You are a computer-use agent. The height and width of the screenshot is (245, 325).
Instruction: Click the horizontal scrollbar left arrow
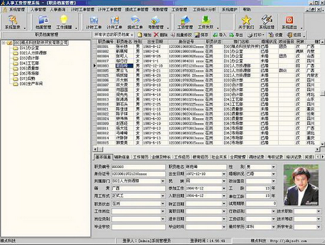pos(96,149)
